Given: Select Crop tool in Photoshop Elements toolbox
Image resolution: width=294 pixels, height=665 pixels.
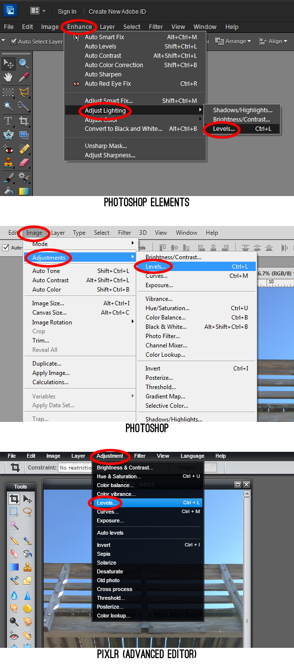Looking at the screenshot, I should 23,121.
